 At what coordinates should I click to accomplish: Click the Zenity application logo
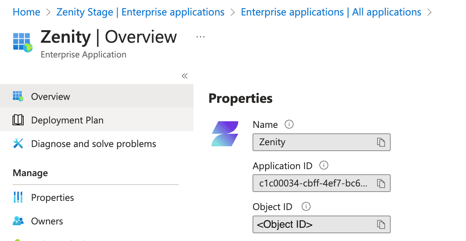point(225,134)
